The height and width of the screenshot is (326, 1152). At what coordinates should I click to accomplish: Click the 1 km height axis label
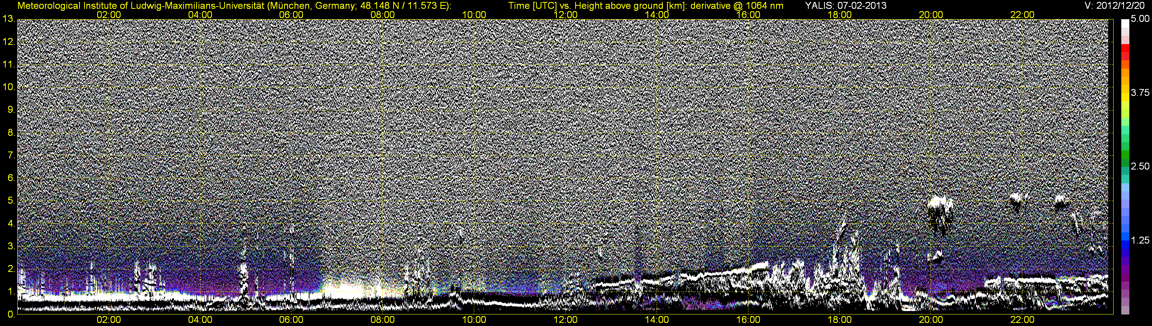click(11, 291)
